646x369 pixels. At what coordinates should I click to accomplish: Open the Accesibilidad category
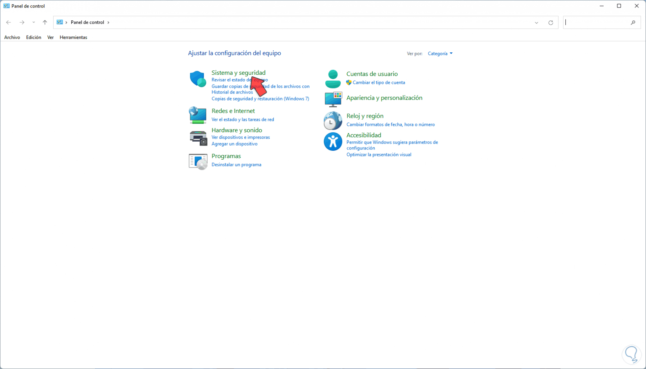click(x=364, y=135)
